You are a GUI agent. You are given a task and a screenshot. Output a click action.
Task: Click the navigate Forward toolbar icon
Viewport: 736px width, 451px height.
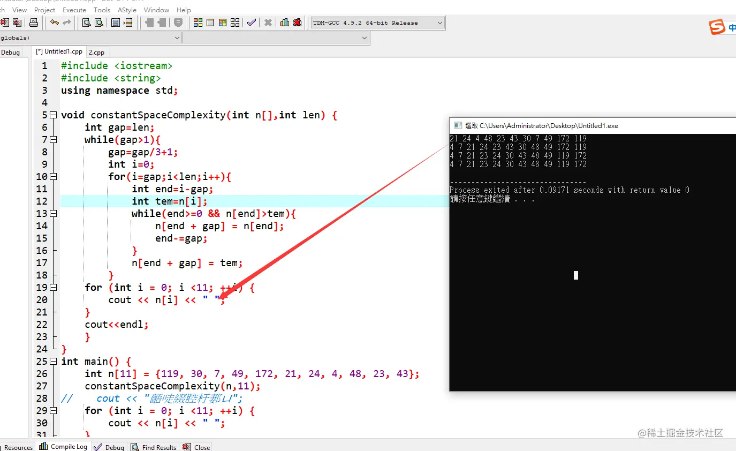(x=162, y=22)
